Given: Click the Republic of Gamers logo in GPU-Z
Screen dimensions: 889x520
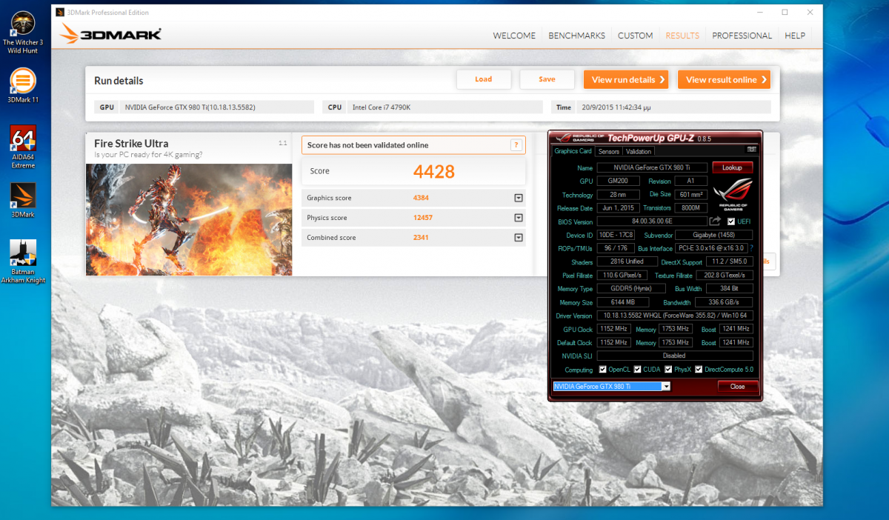Looking at the screenshot, I should pyautogui.click(x=733, y=195).
